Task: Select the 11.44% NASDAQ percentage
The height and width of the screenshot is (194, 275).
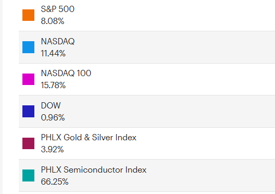Action: [x=53, y=53]
